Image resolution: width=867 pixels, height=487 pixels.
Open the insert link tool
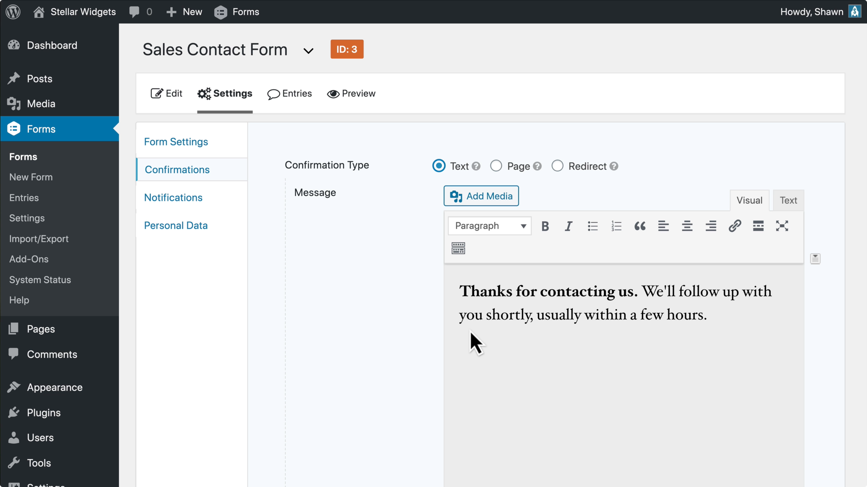[734, 226]
